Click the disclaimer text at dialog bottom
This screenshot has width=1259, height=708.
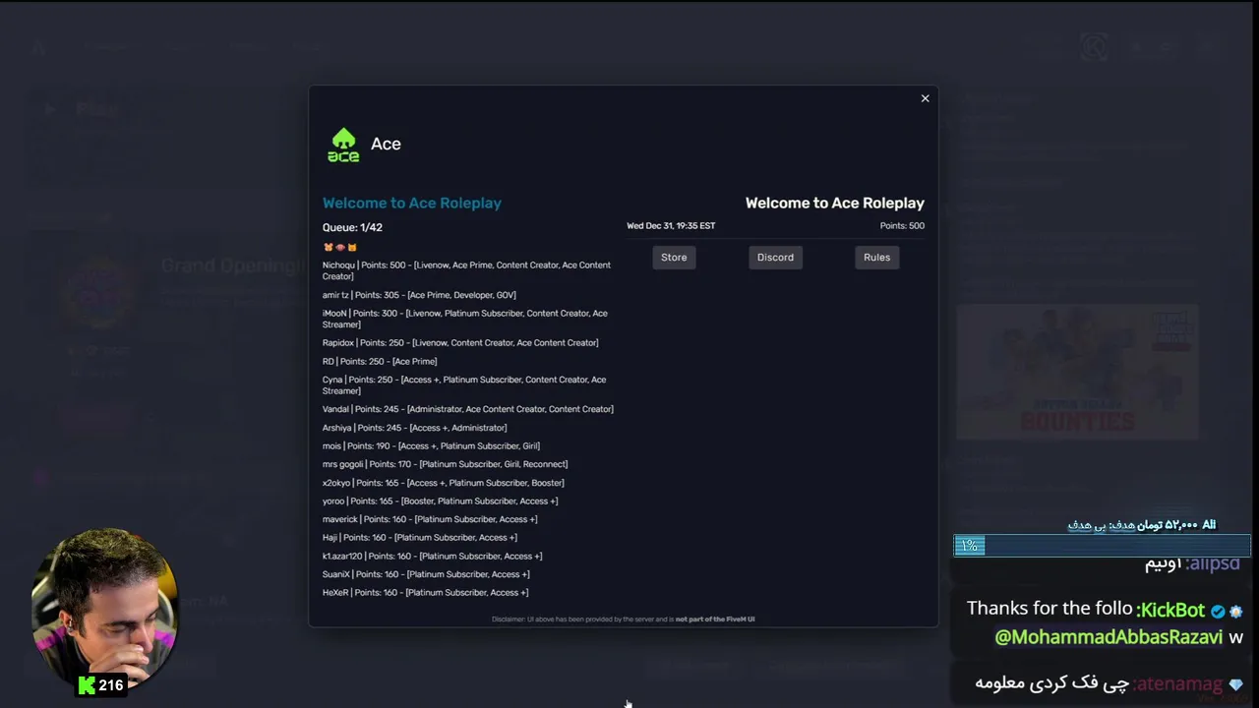click(x=624, y=619)
